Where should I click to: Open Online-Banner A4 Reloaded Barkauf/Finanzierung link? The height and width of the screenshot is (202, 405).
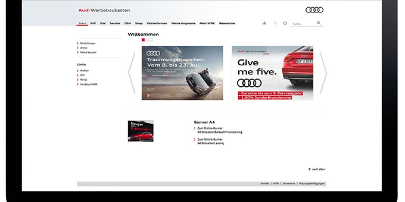pyautogui.click(x=219, y=131)
